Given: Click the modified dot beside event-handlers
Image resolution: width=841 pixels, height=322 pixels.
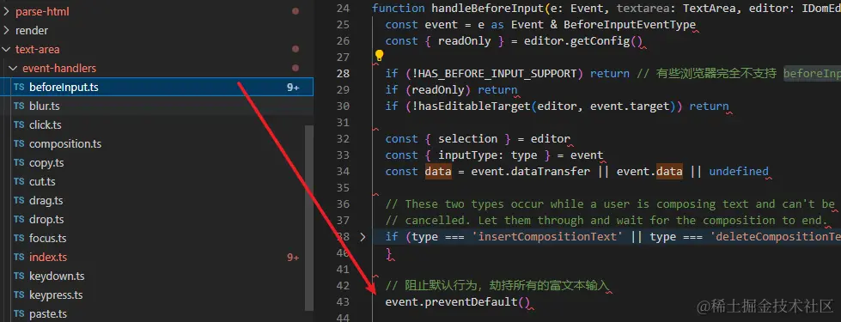Looking at the screenshot, I should coord(295,68).
